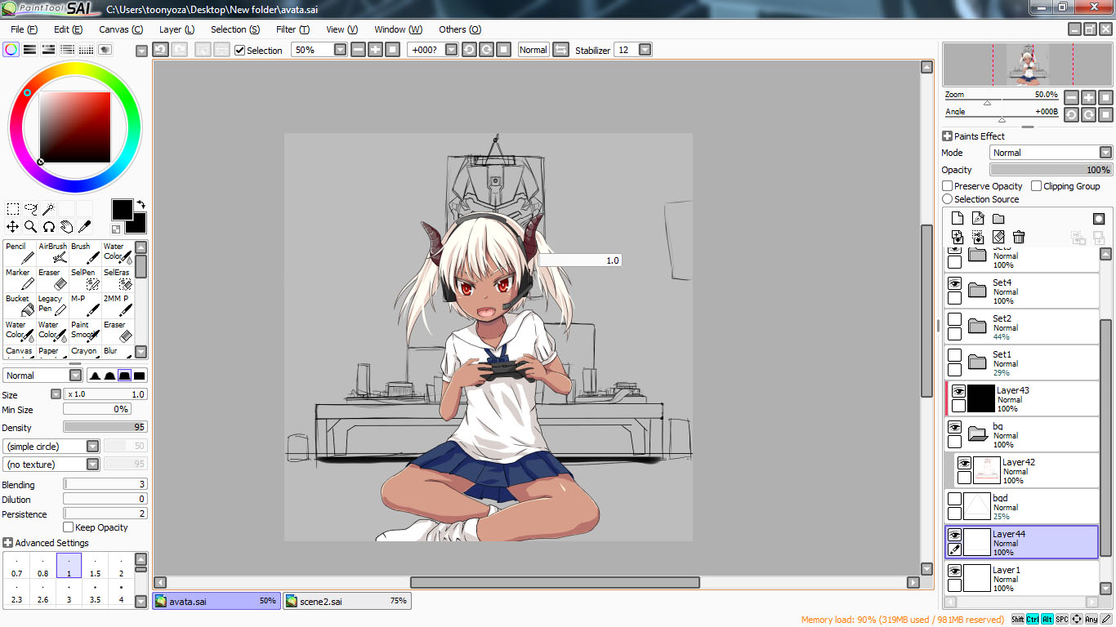Viewport: 1116px width, 627px height.
Task: Switch to the scene2.sai document tab
Action: 347,602
